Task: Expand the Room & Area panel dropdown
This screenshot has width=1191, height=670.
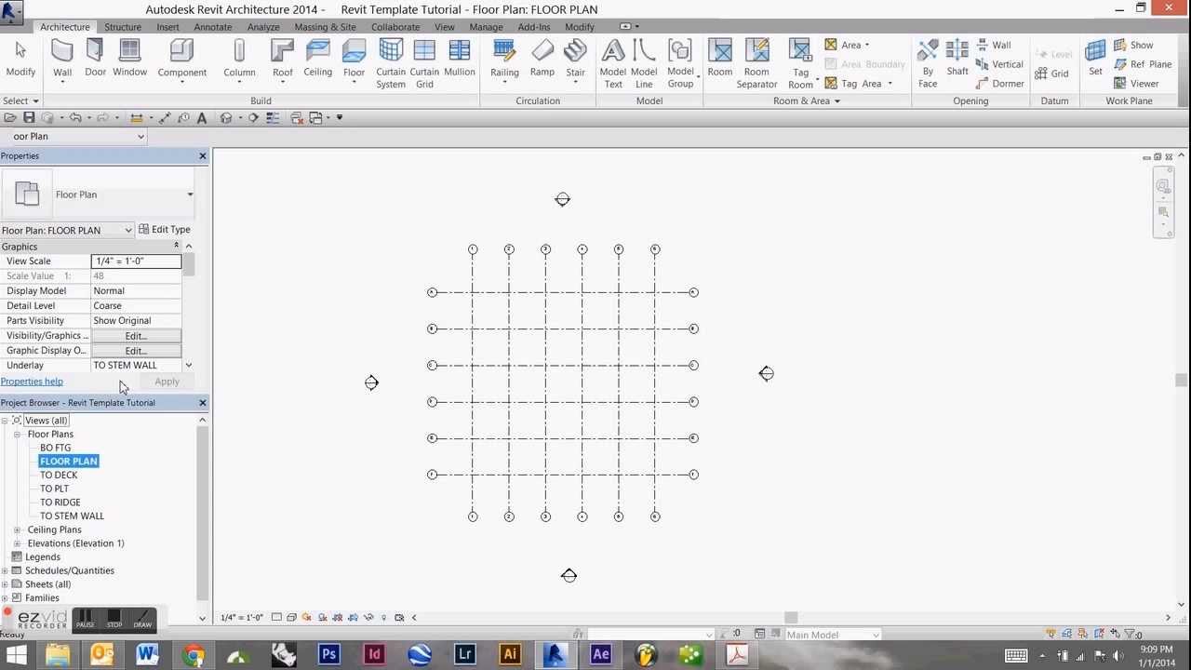Action: 807,100
